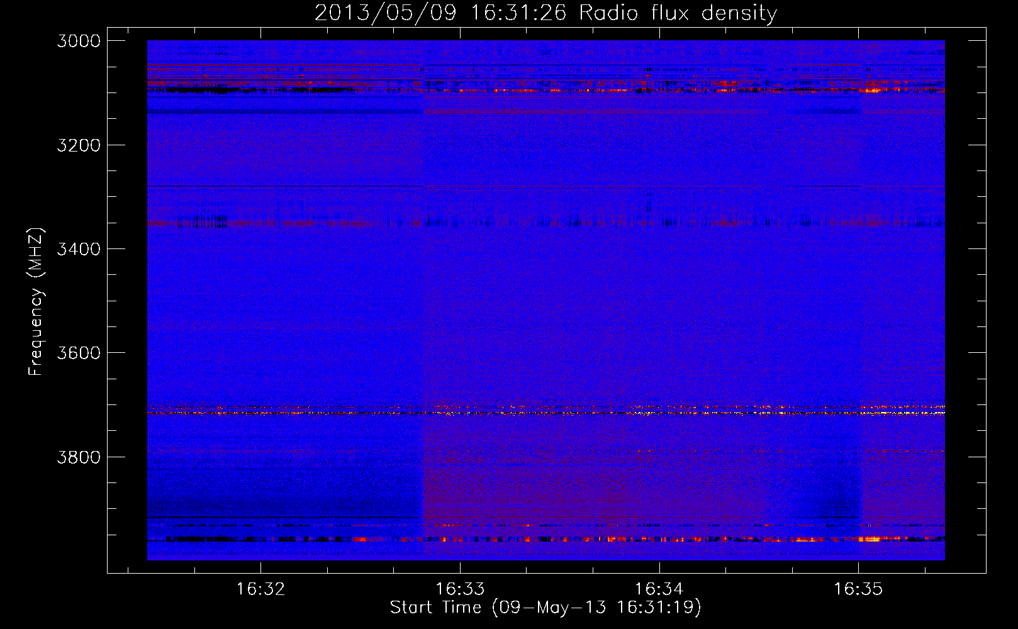The height and width of the screenshot is (629, 1018).
Task: Select the 3800 frequency axis label
Action: pos(79,457)
